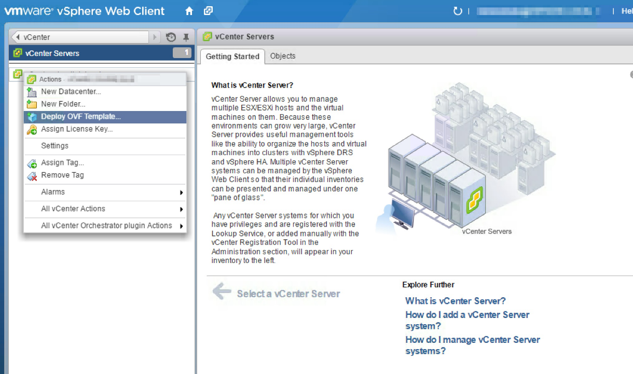Click the New Folder icon
The height and width of the screenshot is (374, 633).
[32, 104]
